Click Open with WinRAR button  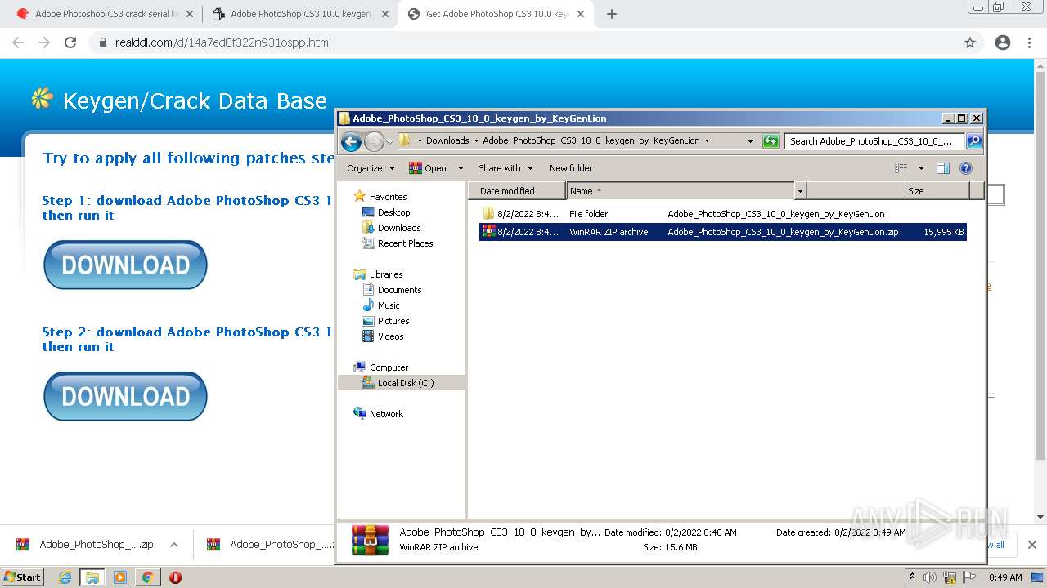tap(428, 168)
